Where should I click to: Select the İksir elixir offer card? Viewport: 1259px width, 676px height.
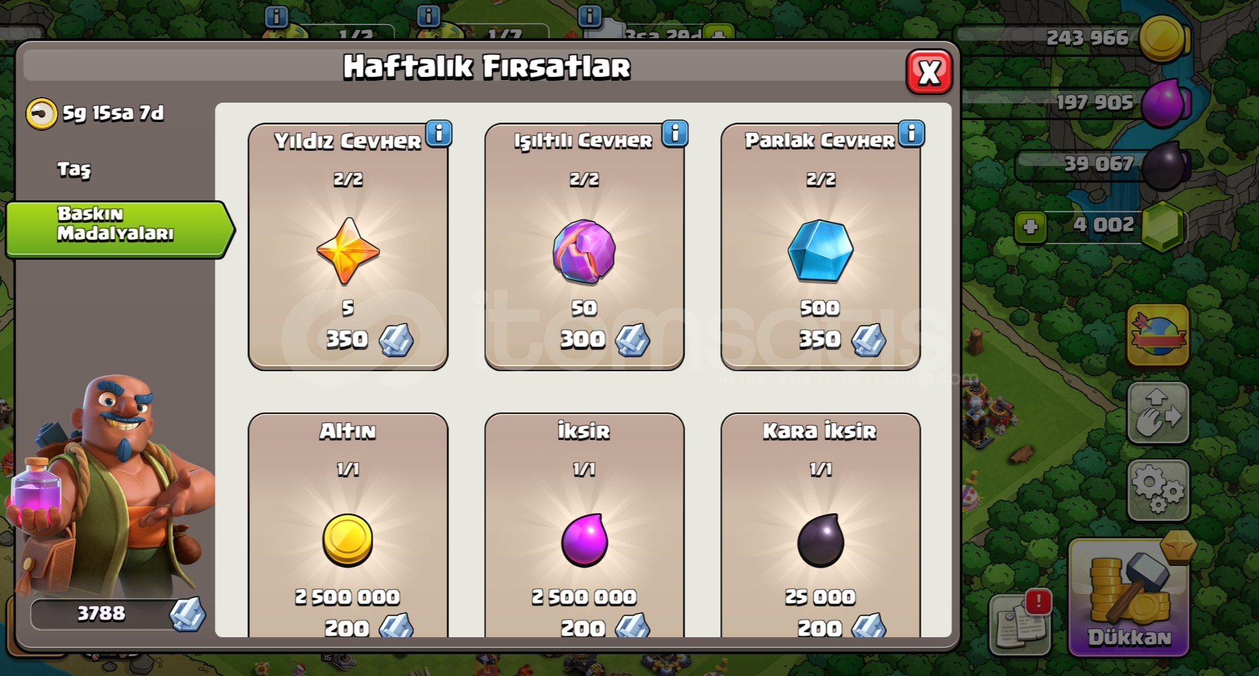(584, 525)
